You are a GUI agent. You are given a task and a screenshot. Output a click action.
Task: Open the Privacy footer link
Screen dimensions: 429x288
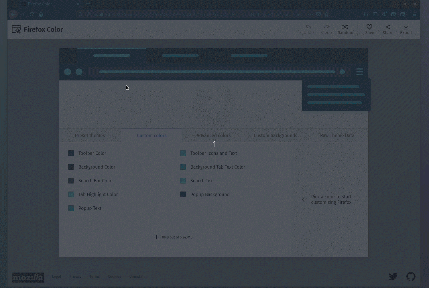(x=75, y=276)
